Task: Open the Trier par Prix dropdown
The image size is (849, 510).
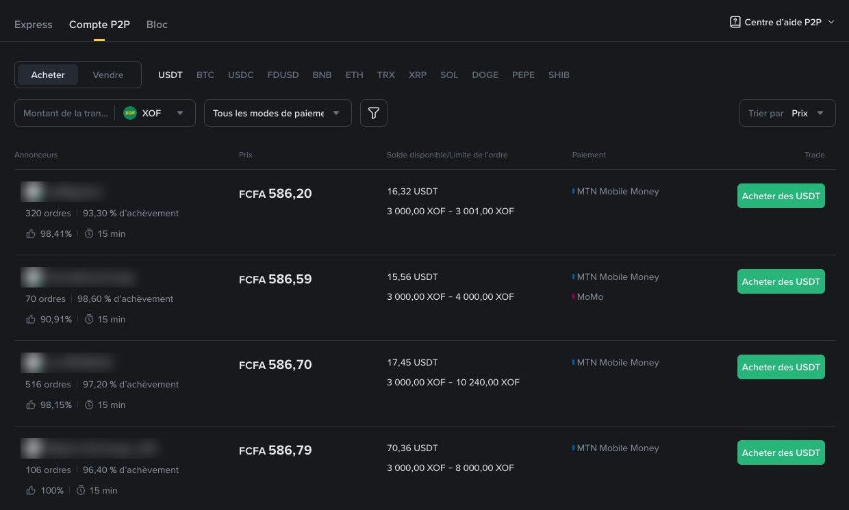Action: point(787,113)
